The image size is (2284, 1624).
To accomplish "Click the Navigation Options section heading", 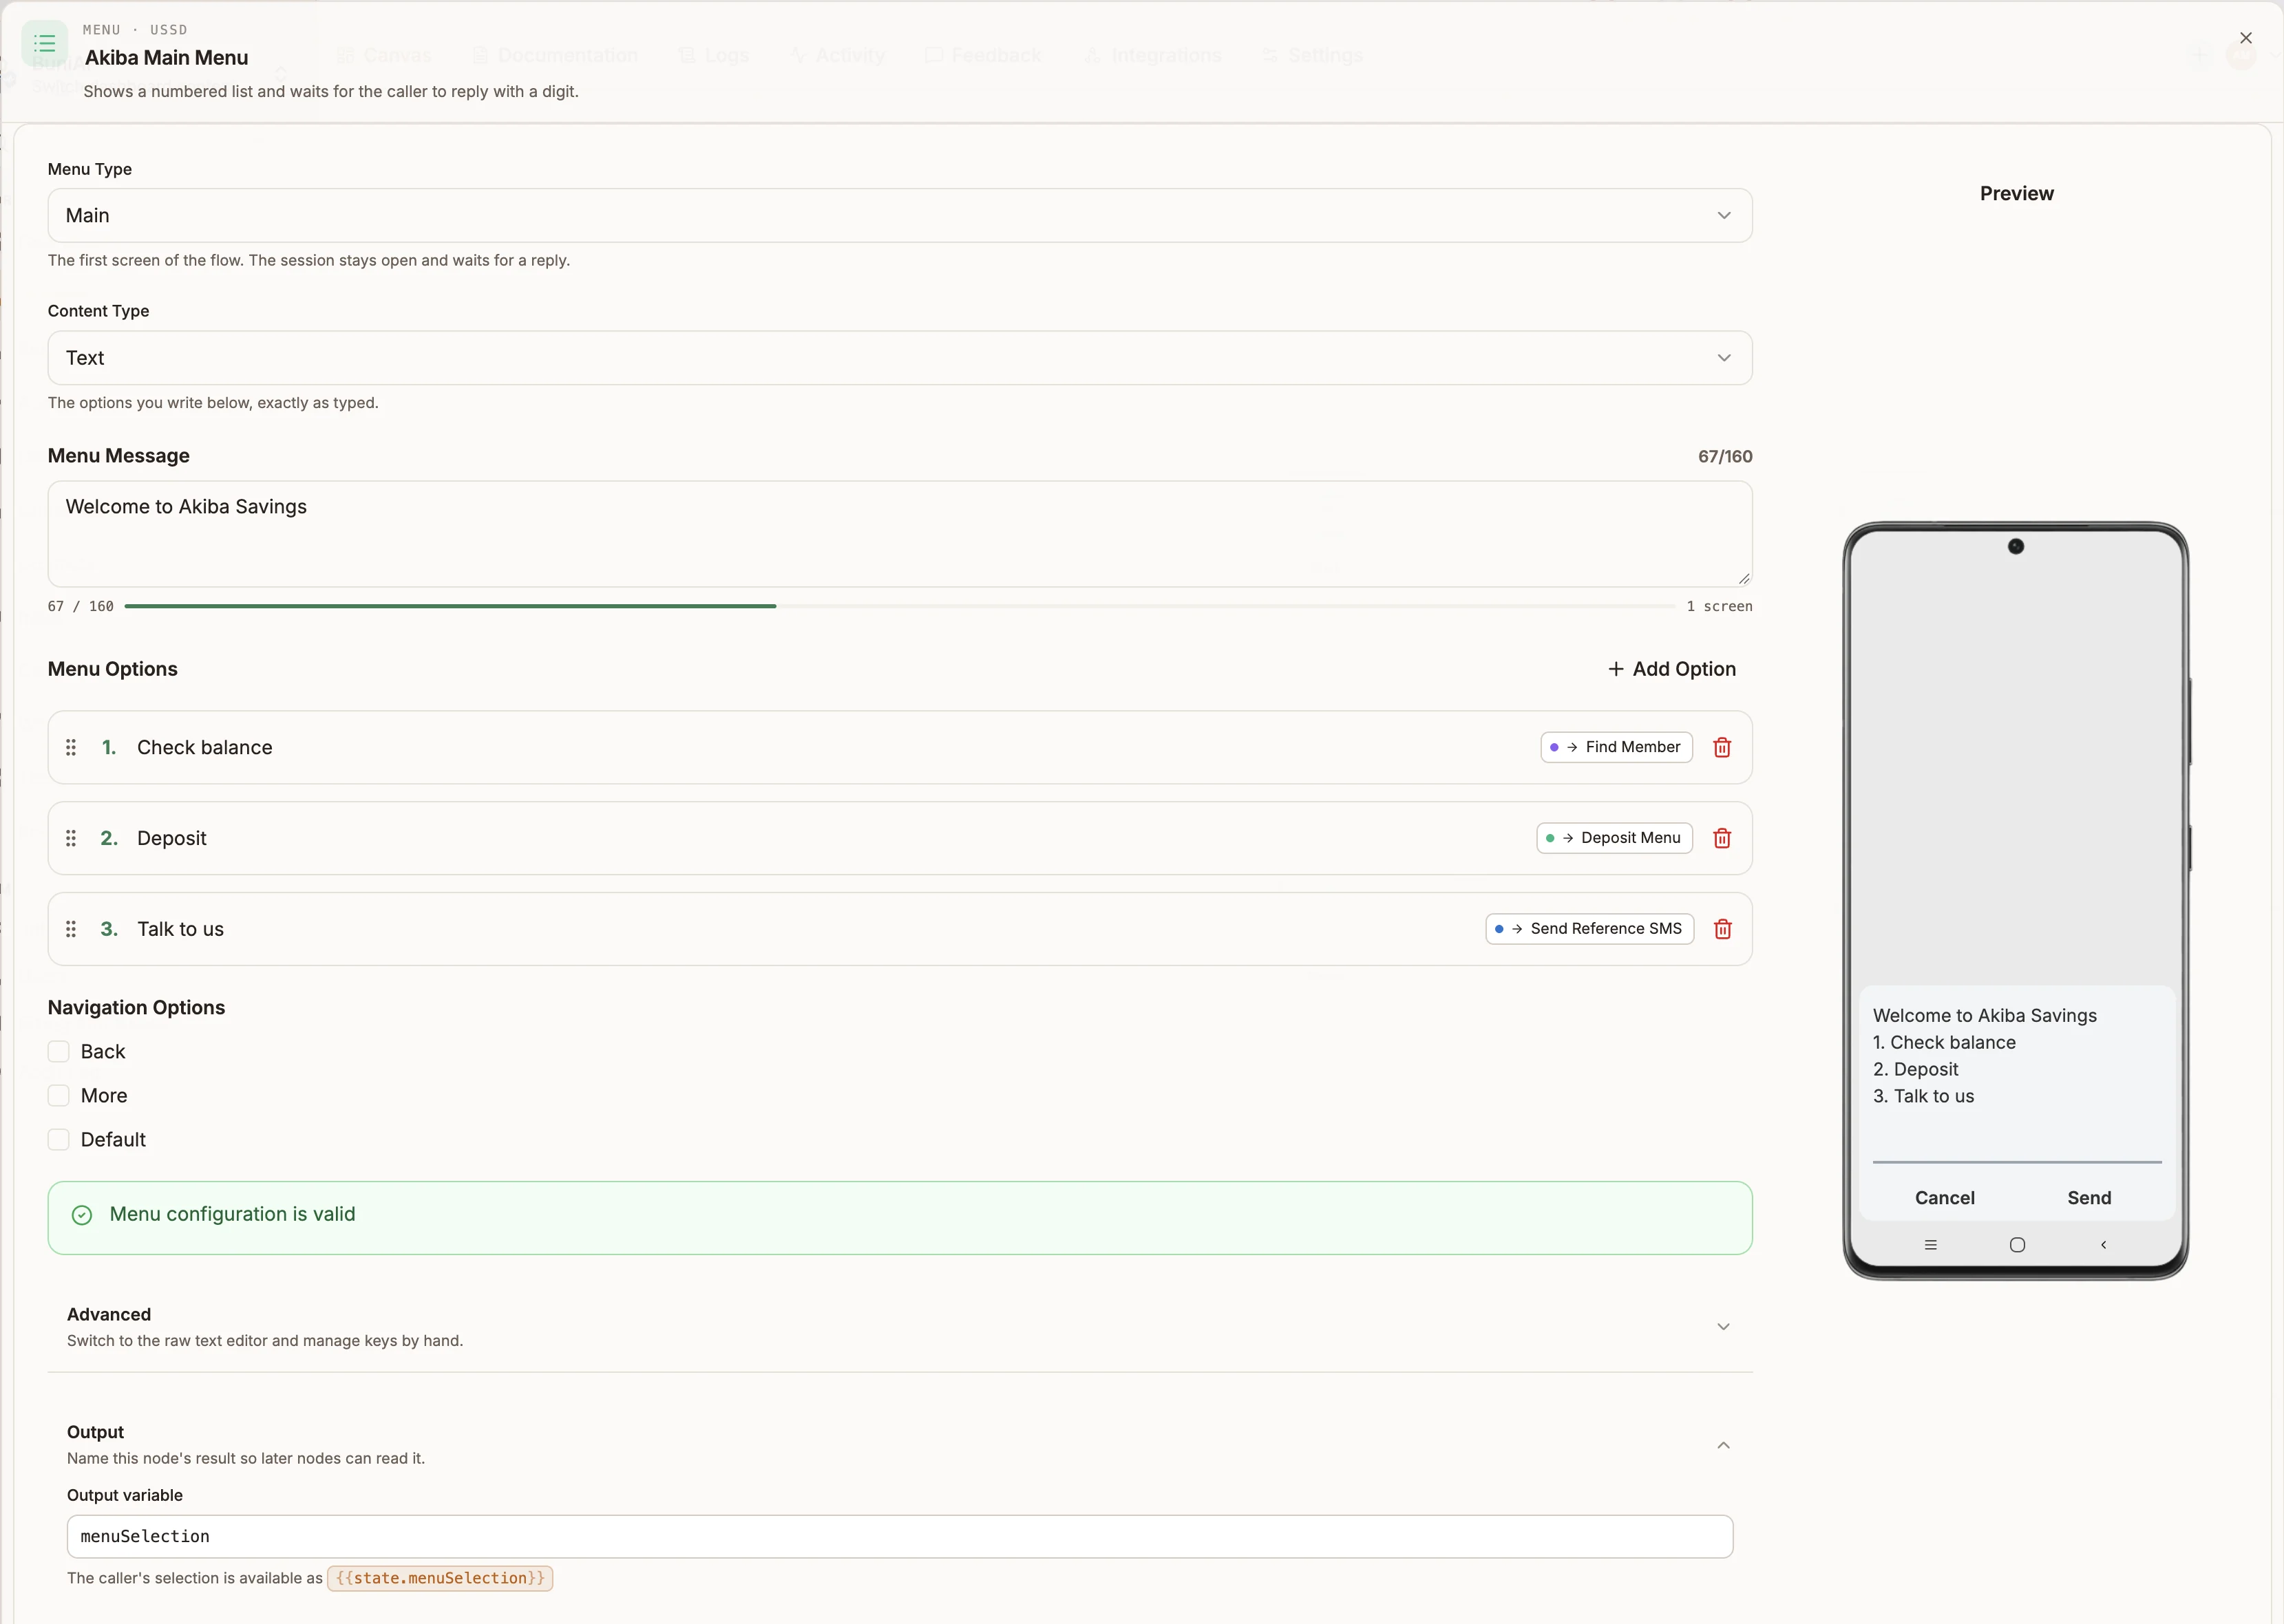I will pos(136,1008).
